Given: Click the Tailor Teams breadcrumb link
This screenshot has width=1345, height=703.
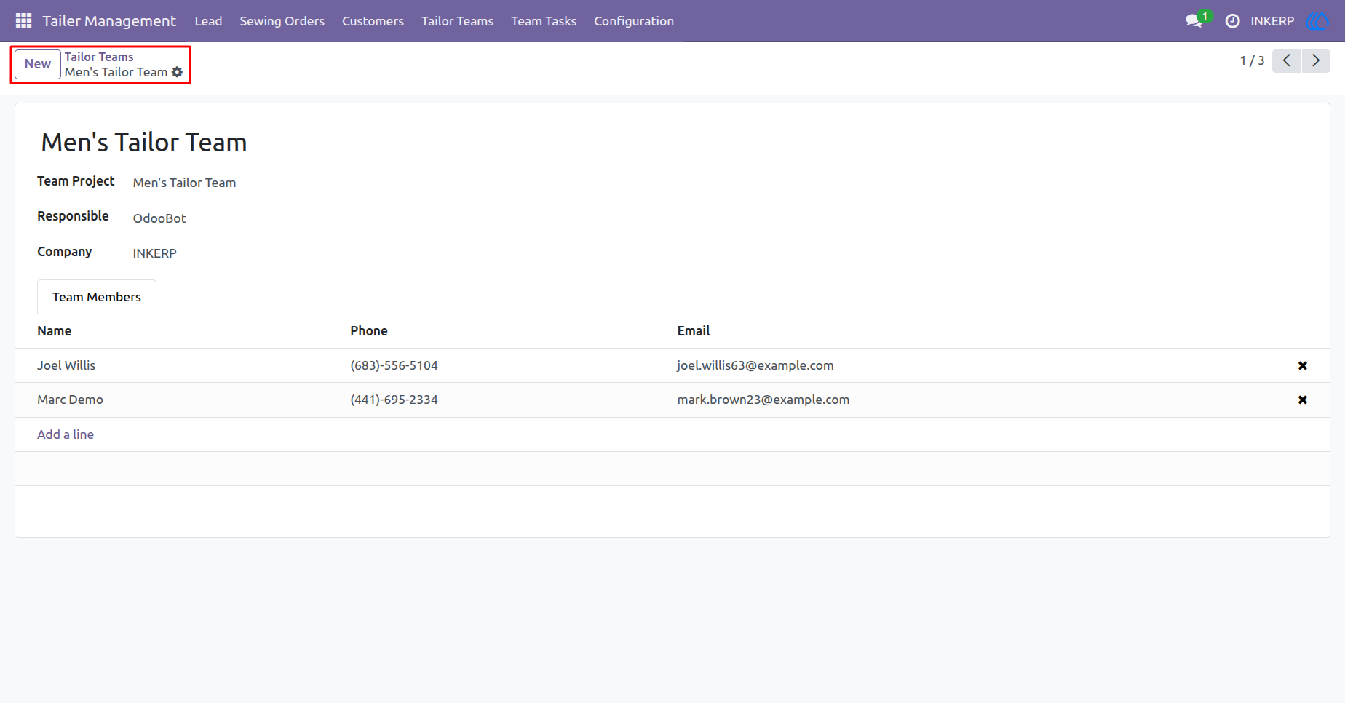Looking at the screenshot, I should [99, 57].
